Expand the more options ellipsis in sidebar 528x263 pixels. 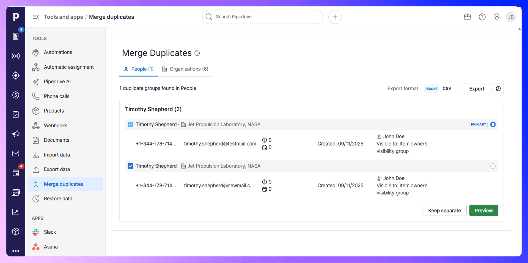click(16, 251)
